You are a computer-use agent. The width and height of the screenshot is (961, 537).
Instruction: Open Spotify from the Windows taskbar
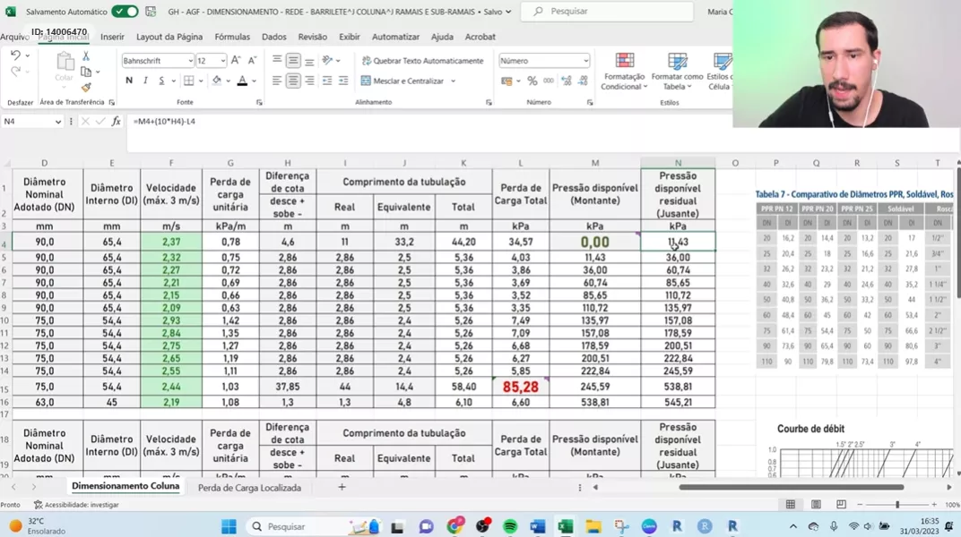[x=510, y=526]
